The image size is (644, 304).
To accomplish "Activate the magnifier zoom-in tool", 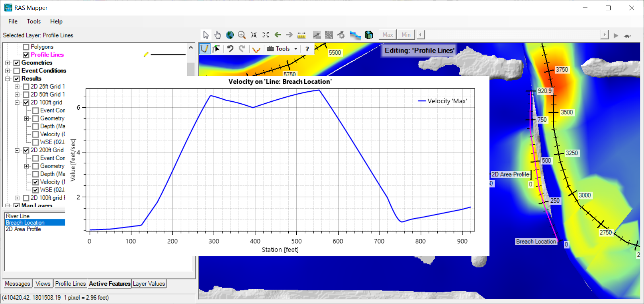I will pos(242,35).
